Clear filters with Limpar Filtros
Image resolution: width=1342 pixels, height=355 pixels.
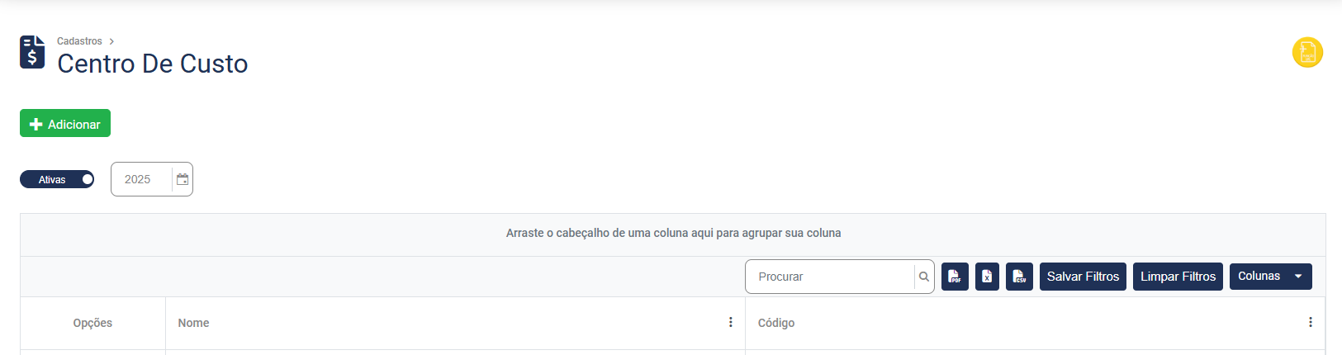click(x=1178, y=277)
